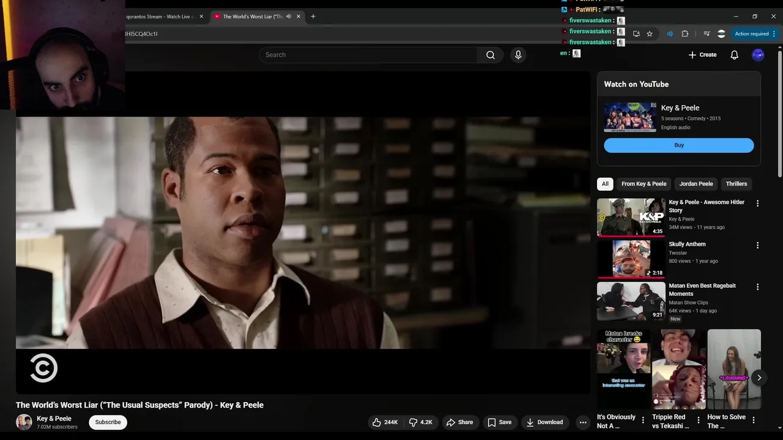Select the Thrillers chip
This screenshot has width=783, height=440.
tap(737, 184)
